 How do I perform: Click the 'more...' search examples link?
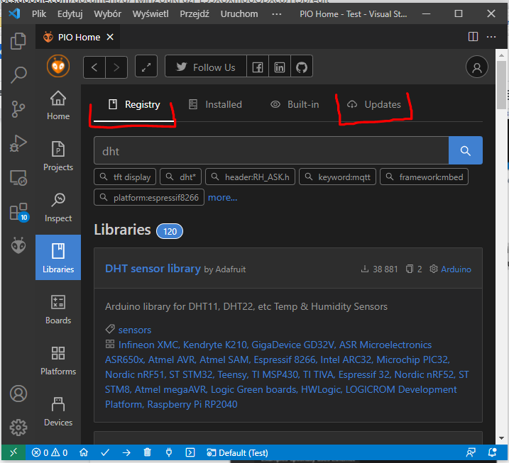coord(222,197)
